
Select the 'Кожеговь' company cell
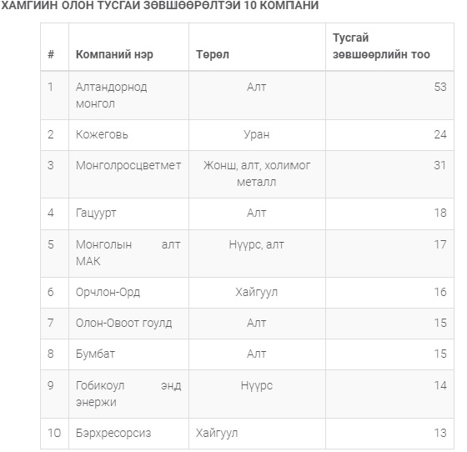tap(128, 135)
